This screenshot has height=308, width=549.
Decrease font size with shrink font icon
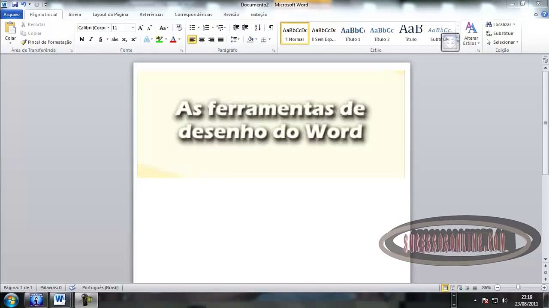(x=149, y=28)
